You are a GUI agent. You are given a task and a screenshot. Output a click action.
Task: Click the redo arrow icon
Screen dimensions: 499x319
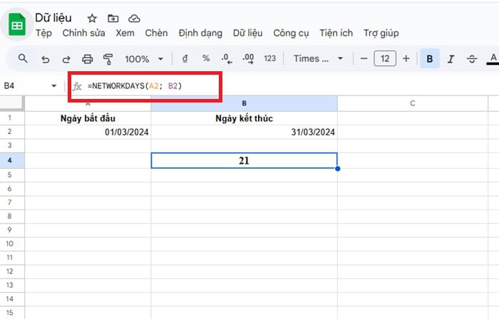tap(66, 58)
